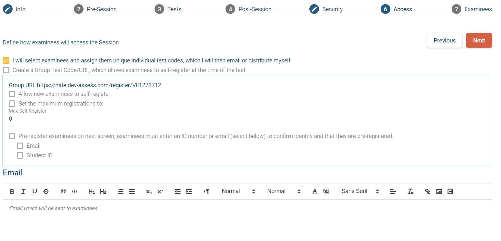Insert a blockquote in the email
Image resolution: width=501 pixels, height=241 pixels.
[x=63, y=191]
